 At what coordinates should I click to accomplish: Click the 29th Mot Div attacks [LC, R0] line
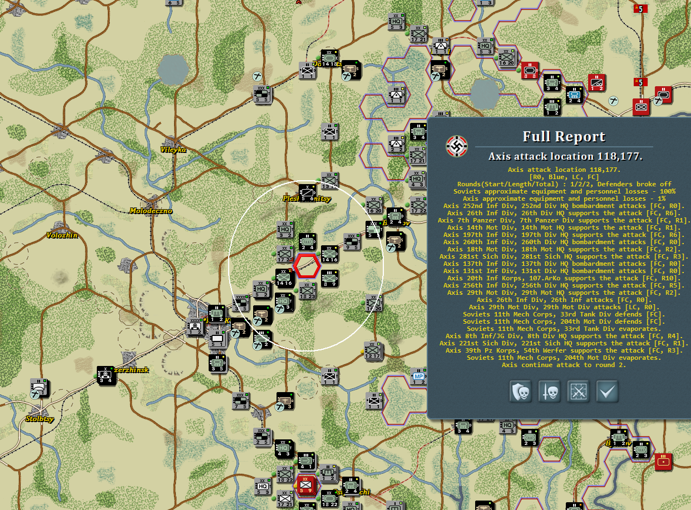tap(564, 307)
